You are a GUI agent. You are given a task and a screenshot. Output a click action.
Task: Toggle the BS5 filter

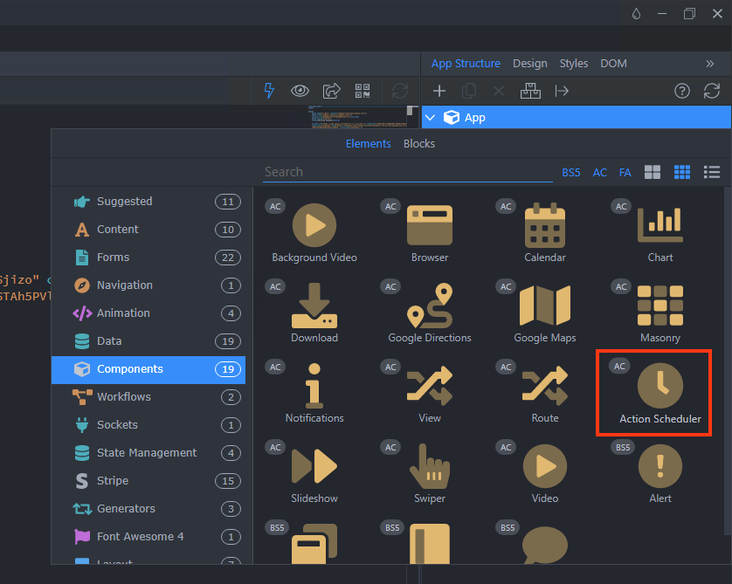coord(570,173)
